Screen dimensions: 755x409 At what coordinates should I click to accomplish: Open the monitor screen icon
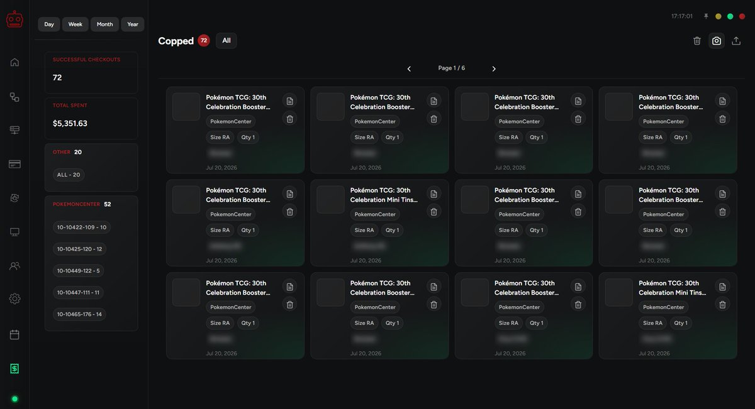tap(14, 232)
